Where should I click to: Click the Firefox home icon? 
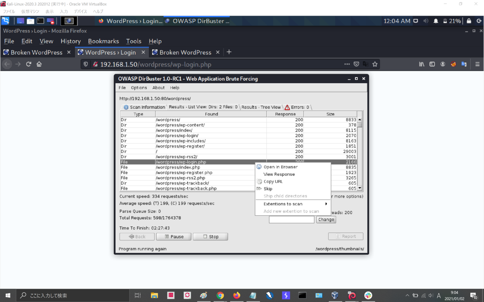(x=39, y=64)
